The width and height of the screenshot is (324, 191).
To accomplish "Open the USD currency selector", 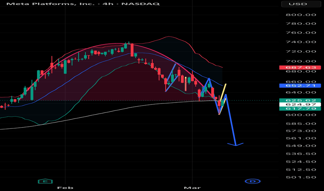I will pos(301,4).
